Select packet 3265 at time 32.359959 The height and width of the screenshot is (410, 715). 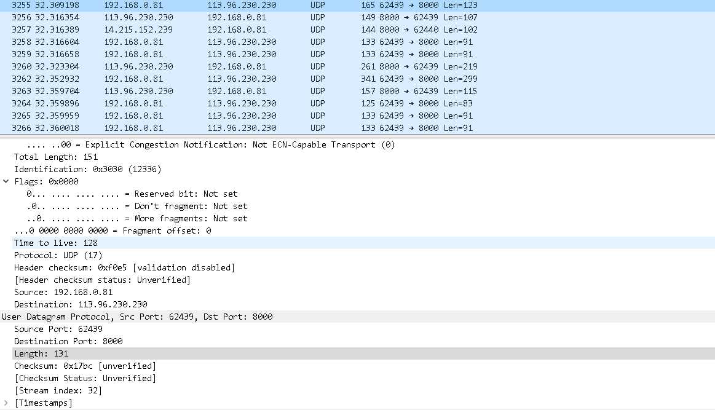click(x=358, y=116)
